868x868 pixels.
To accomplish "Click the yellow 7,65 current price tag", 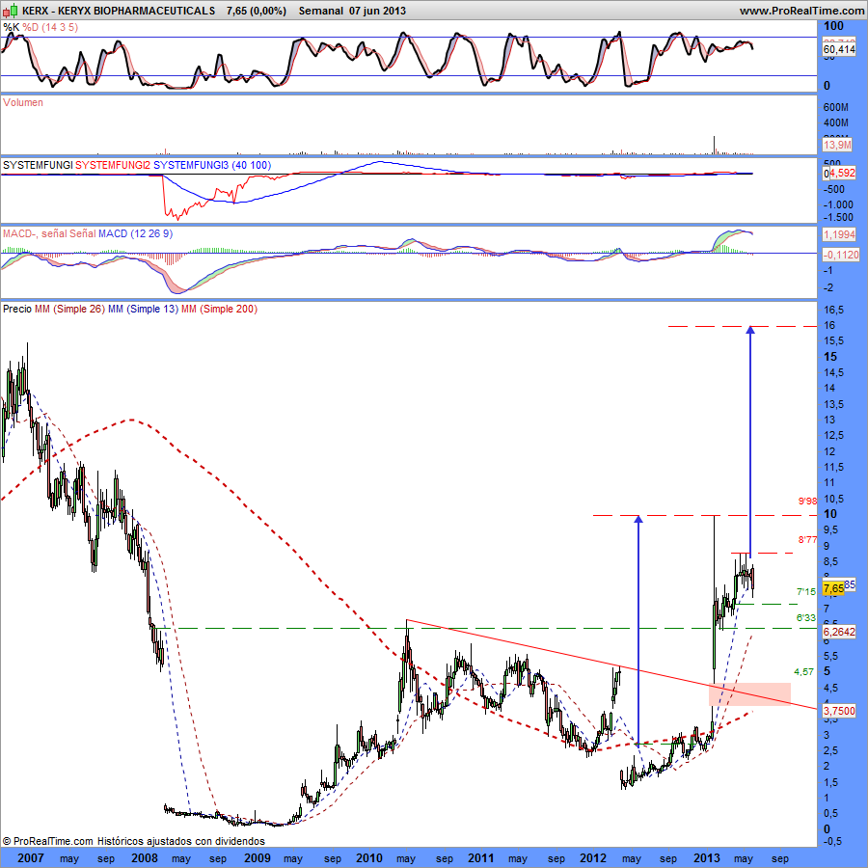I will (x=833, y=588).
